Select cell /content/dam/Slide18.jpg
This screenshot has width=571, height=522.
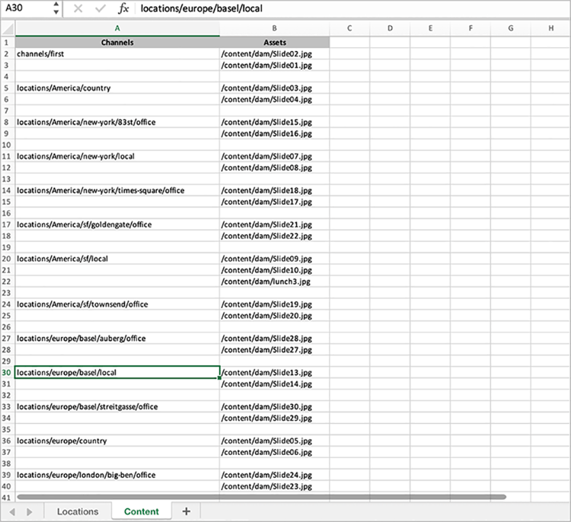(275, 190)
